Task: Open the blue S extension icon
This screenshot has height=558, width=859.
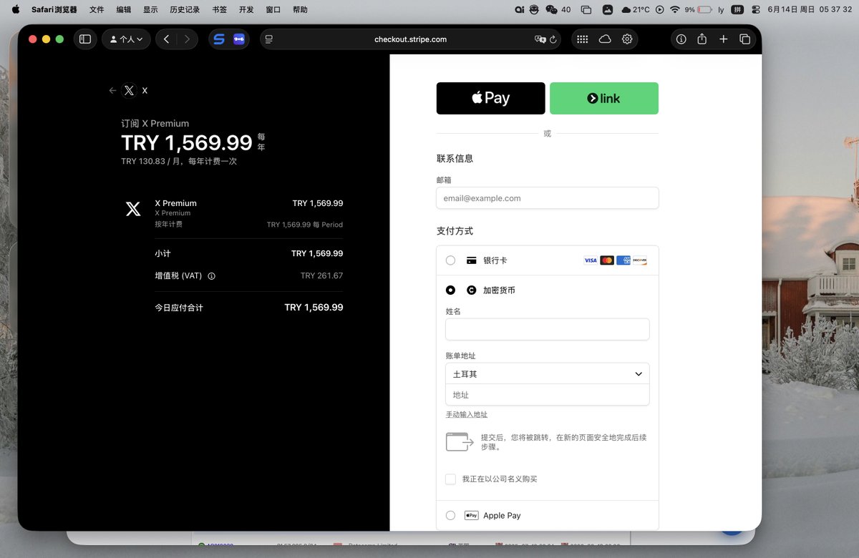Action: coord(219,39)
